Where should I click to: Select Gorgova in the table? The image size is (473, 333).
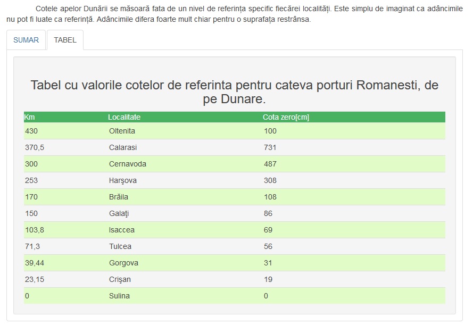coord(123,263)
